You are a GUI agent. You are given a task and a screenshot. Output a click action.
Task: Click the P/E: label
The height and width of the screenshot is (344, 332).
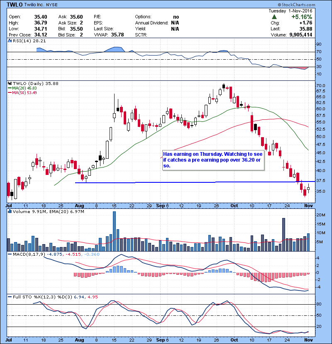[x=98, y=17]
